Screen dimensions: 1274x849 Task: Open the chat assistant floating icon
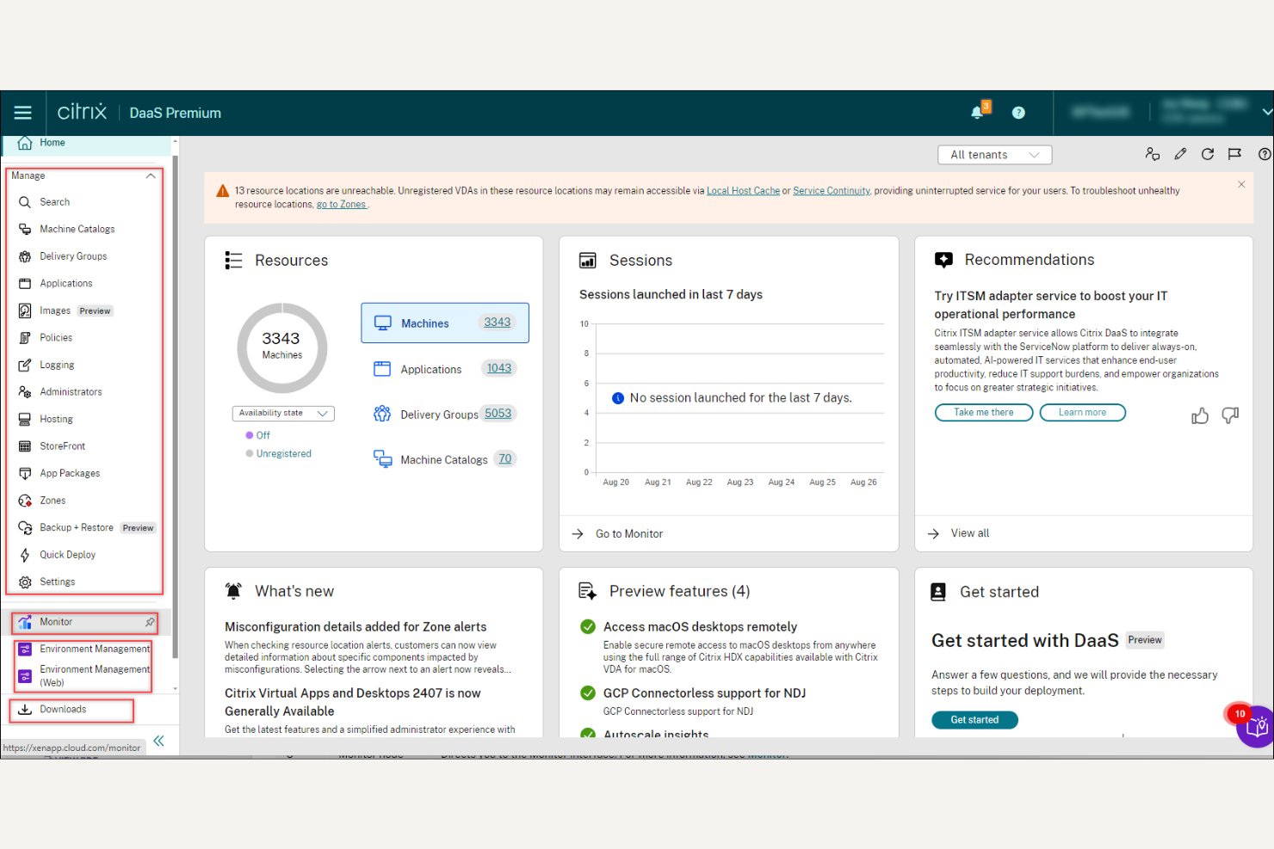point(1257,728)
